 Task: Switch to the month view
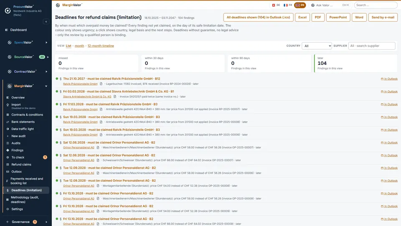(x=79, y=46)
